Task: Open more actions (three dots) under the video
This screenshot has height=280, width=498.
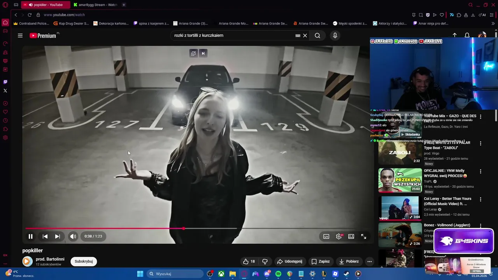Action: tap(370, 261)
